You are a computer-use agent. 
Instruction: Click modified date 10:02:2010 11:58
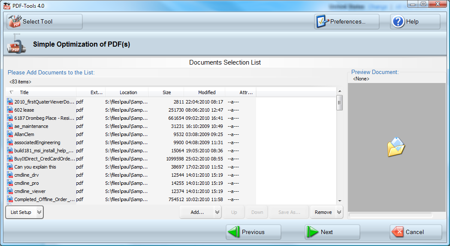204,199
